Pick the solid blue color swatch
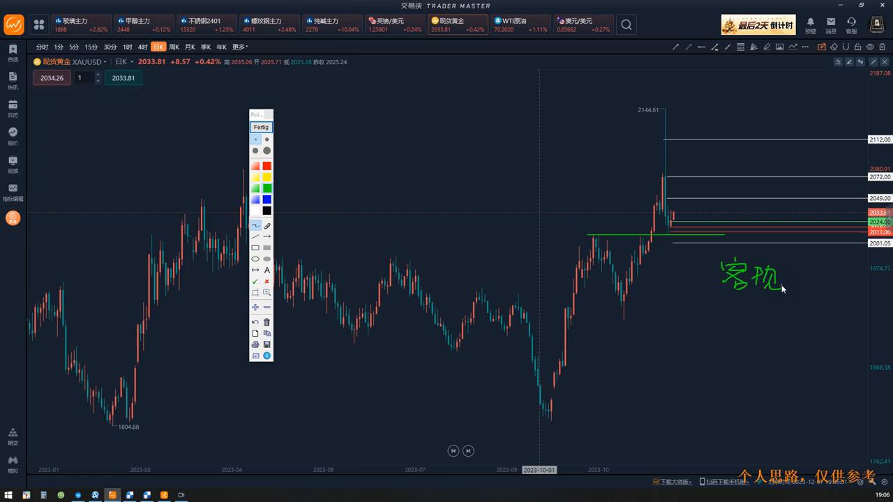The image size is (893, 502). point(267,199)
